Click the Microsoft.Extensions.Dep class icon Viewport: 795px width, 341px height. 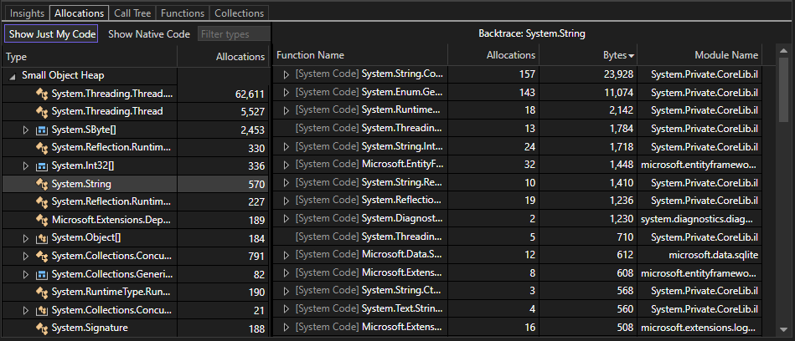click(41, 219)
